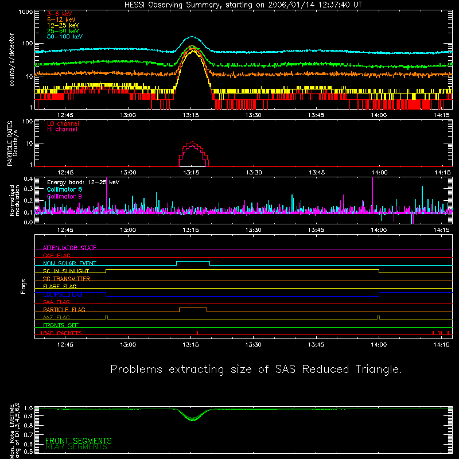
Task: Select the 50-100 keV legend label
Action: [65, 37]
